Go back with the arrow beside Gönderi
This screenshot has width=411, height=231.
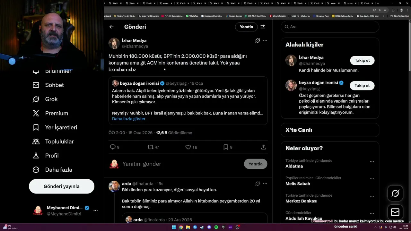click(111, 27)
